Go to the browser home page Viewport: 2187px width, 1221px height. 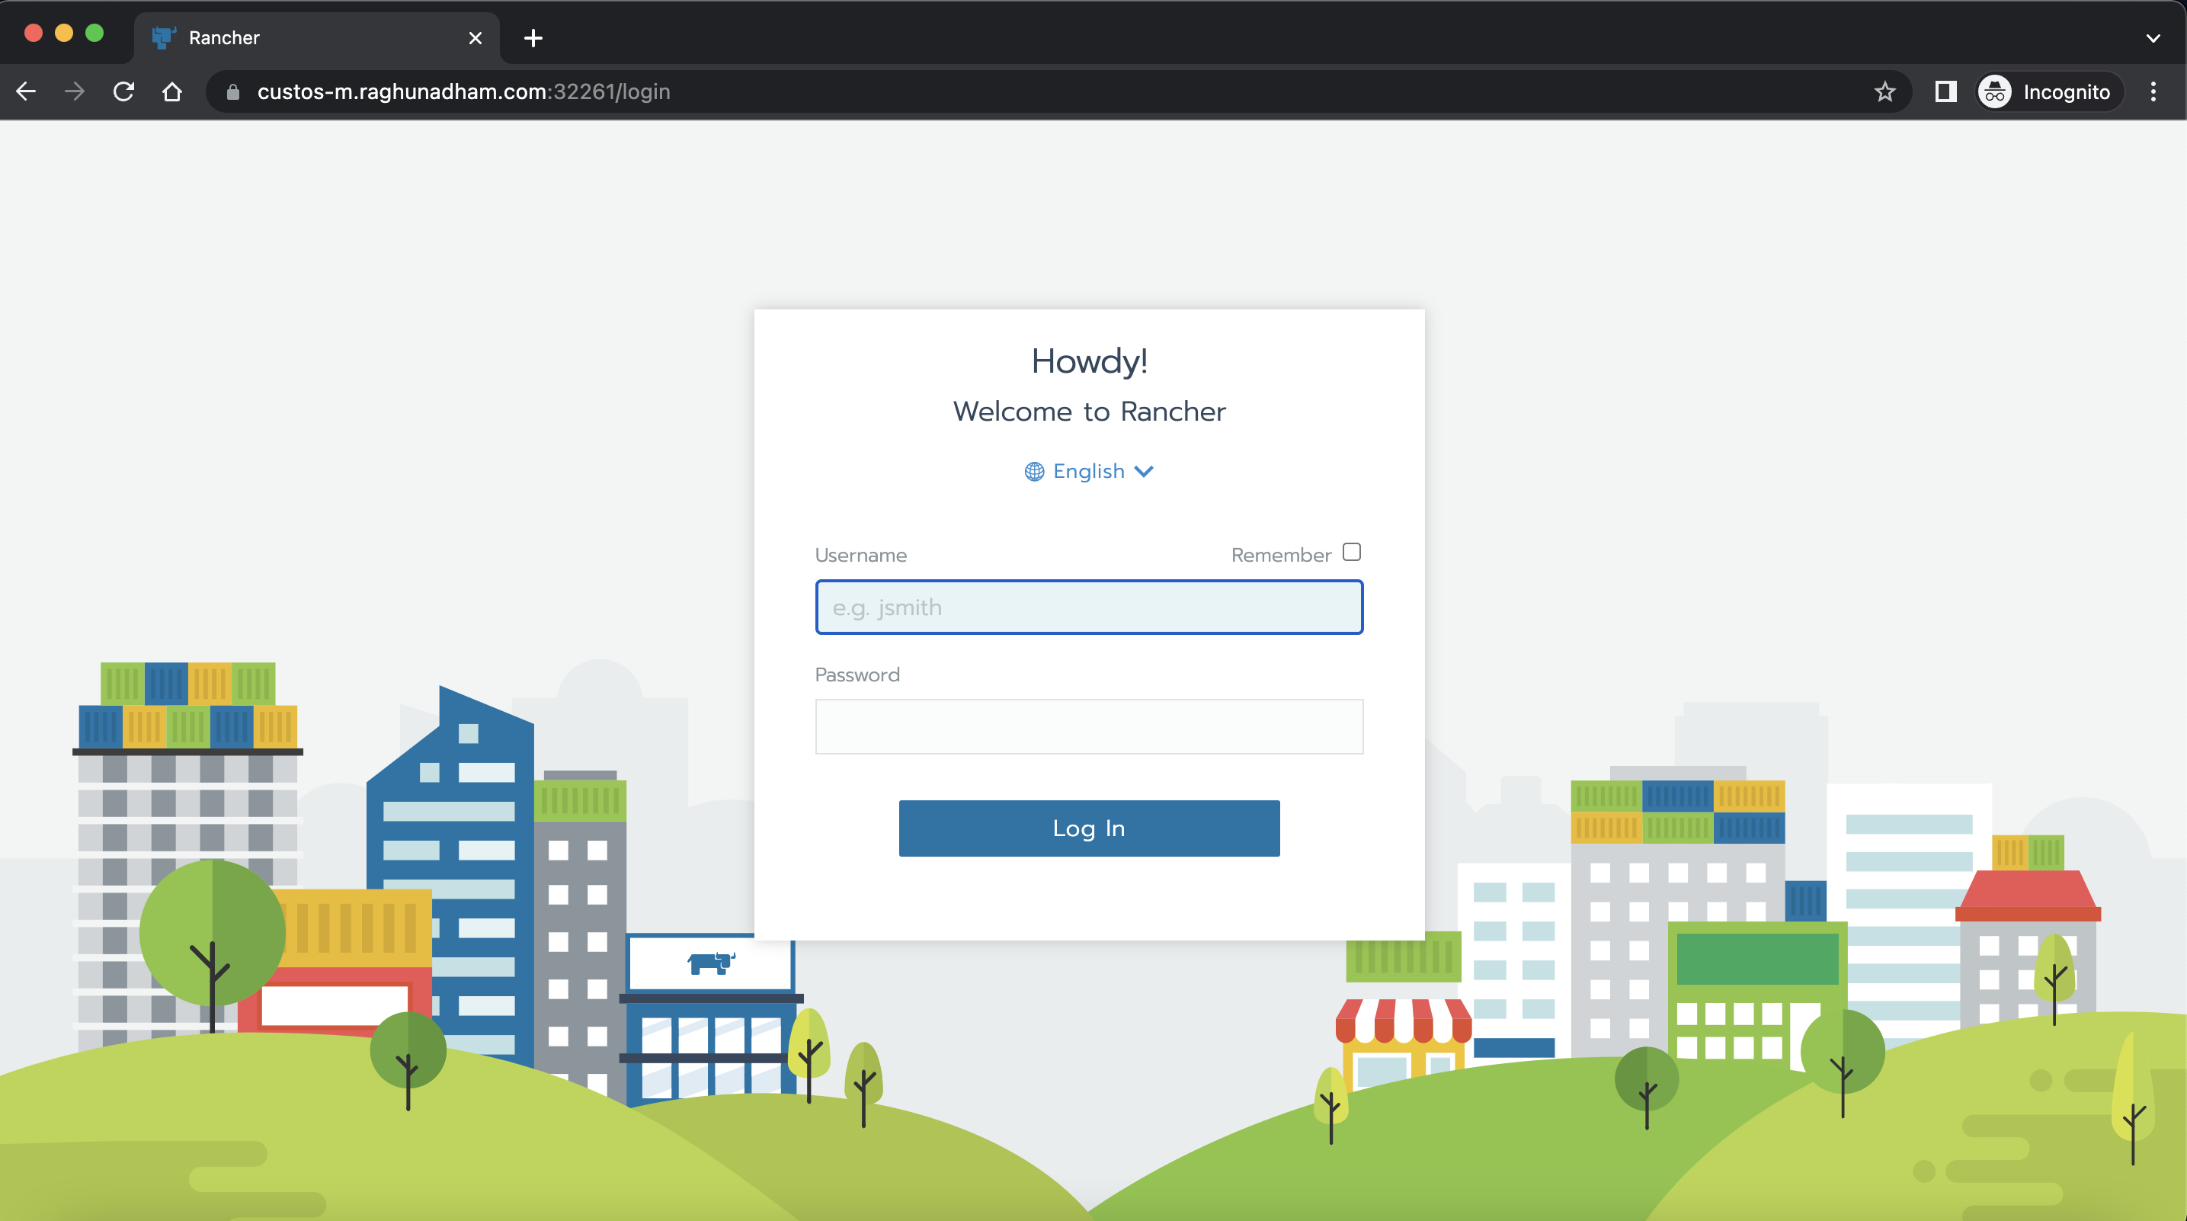pos(172,91)
